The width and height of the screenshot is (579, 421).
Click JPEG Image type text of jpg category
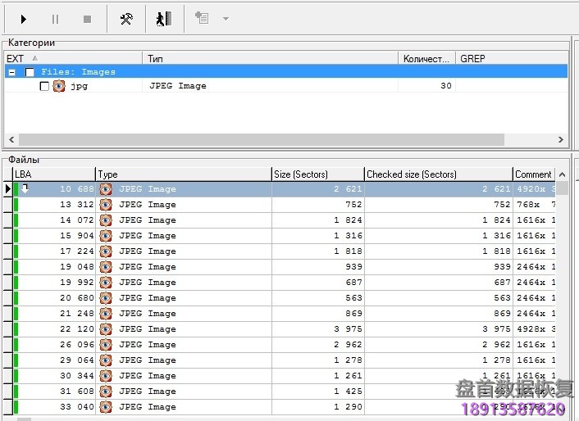pyautogui.click(x=178, y=86)
